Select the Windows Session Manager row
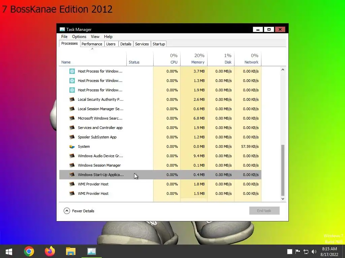The width and height of the screenshot is (345, 258). tap(160, 165)
